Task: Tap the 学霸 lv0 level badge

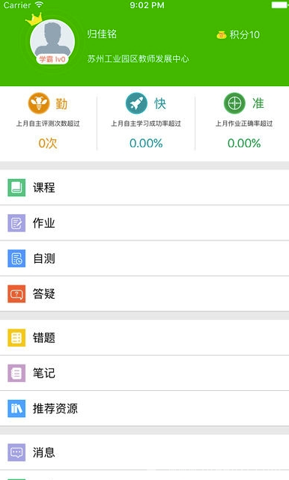Action: coord(52,59)
